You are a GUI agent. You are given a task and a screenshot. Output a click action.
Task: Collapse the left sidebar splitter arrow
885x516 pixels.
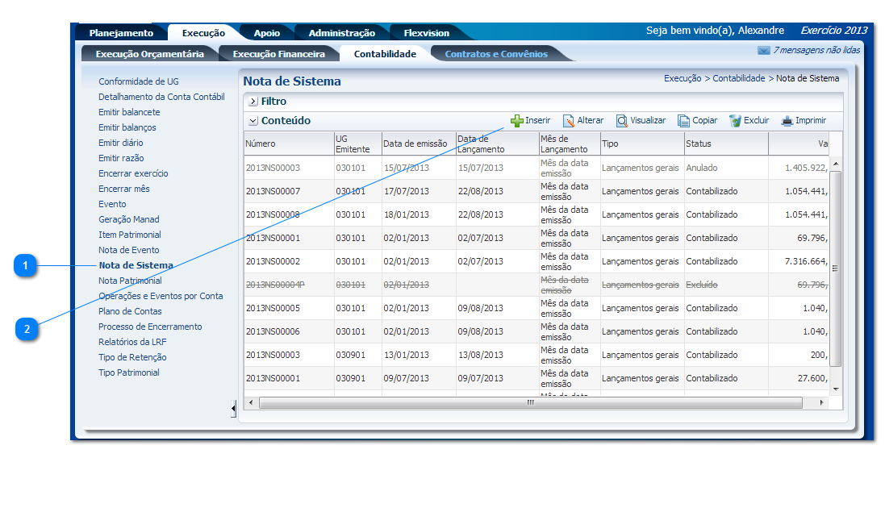[x=233, y=409]
